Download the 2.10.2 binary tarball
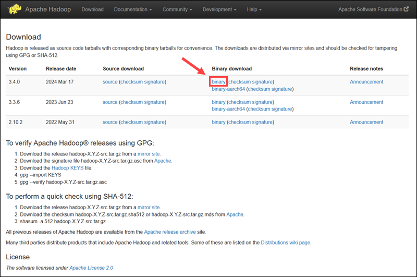Image resolution: width=417 pixels, height=277 pixels. [x=218, y=122]
